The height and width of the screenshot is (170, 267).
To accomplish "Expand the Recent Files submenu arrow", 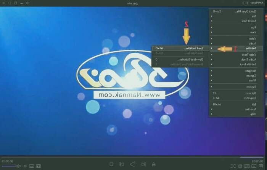I will pyautogui.click(x=211, y=21).
